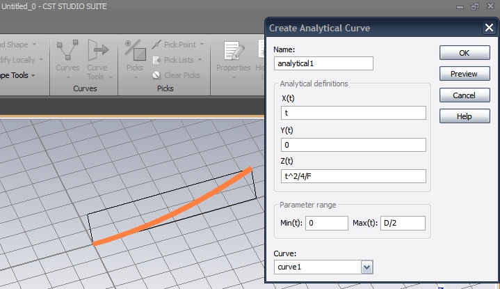Screen dimensions: 500x289
Task: Open the Curve combo box dropdown
Action: click(366, 267)
